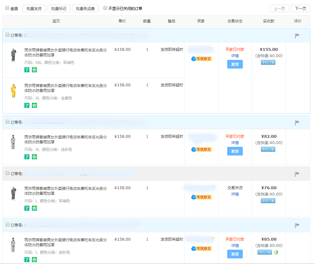Click 发货 to ship the first order
This screenshot has width=315, height=264.
[235, 64]
